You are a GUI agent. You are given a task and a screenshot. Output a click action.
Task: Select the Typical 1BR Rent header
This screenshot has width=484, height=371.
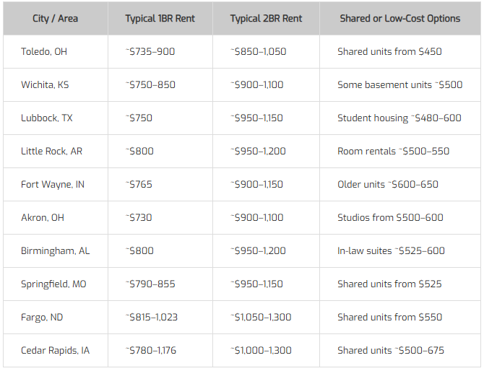(x=160, y=19)
